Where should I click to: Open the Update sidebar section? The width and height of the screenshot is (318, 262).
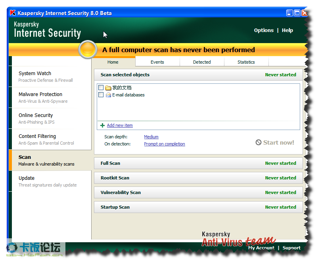51,181
